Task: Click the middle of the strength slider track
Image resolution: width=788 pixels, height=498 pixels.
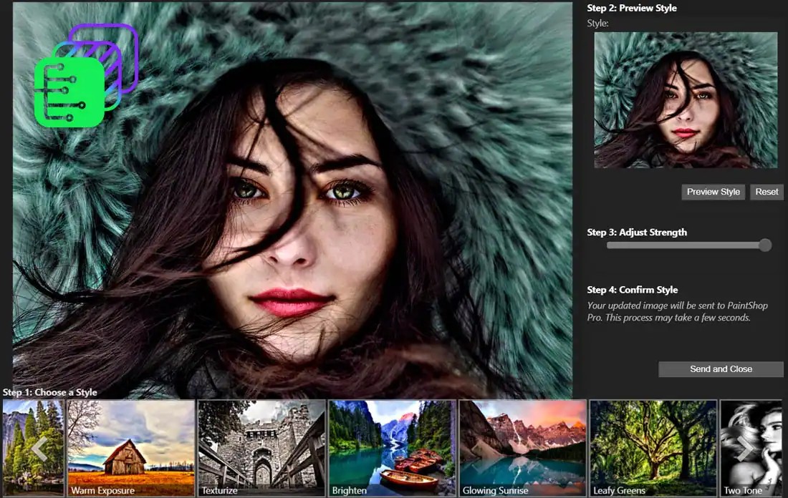Action: 686,245
